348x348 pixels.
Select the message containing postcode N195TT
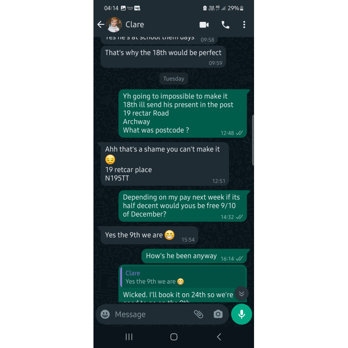(165, 164)
